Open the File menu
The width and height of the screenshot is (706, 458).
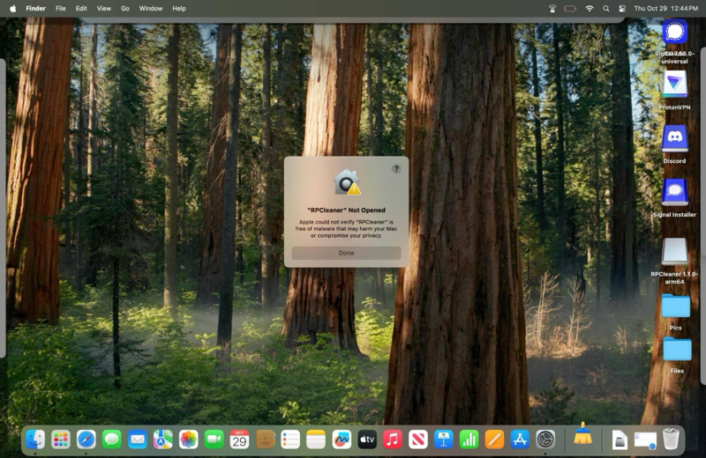(x=60, y=9)
